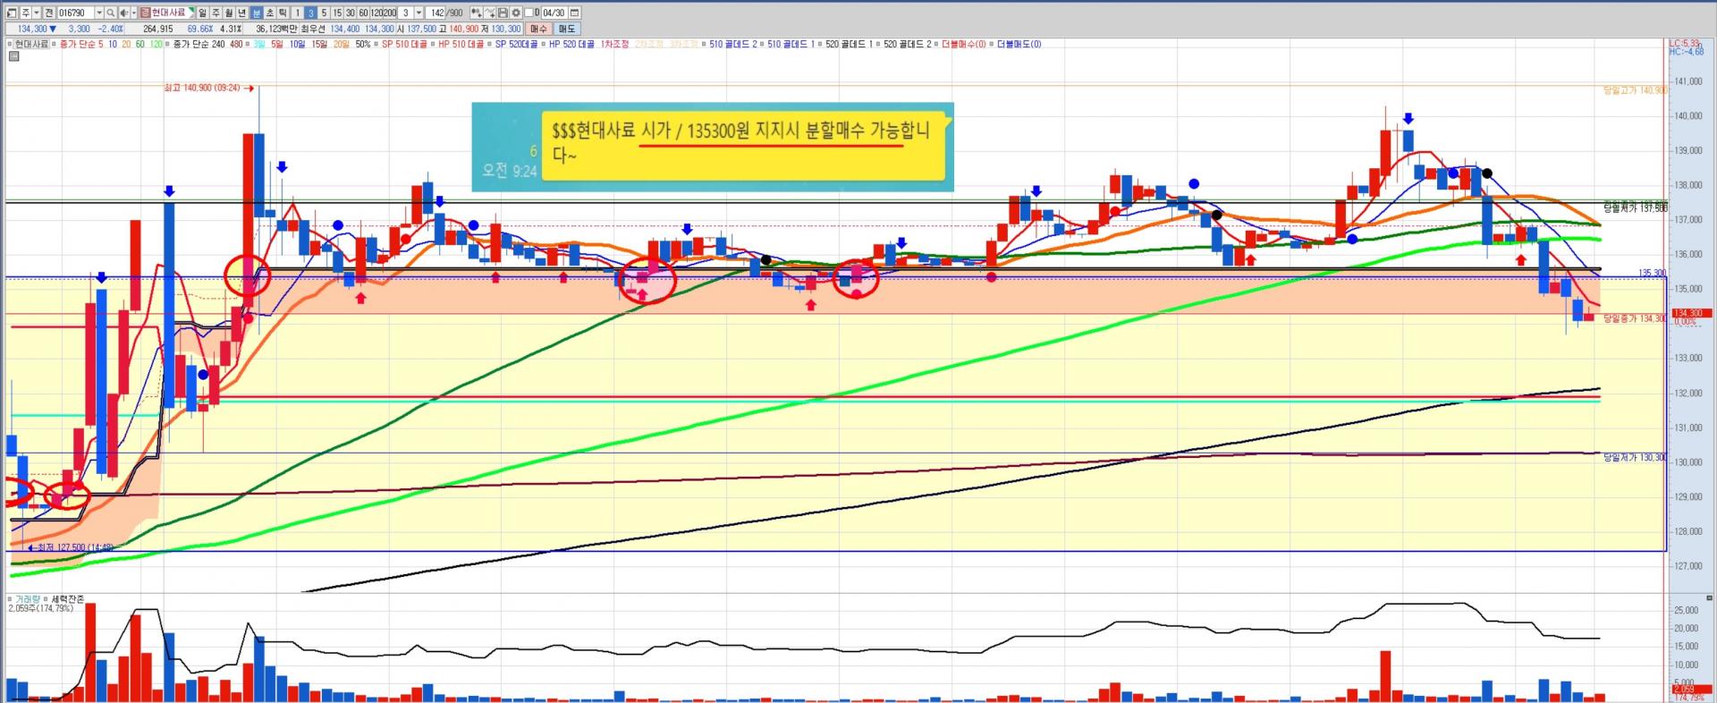Click the HP 510 대골 indicator legend
The width and height of the screenshot is (1717, 703).
(x=460, y=44)
